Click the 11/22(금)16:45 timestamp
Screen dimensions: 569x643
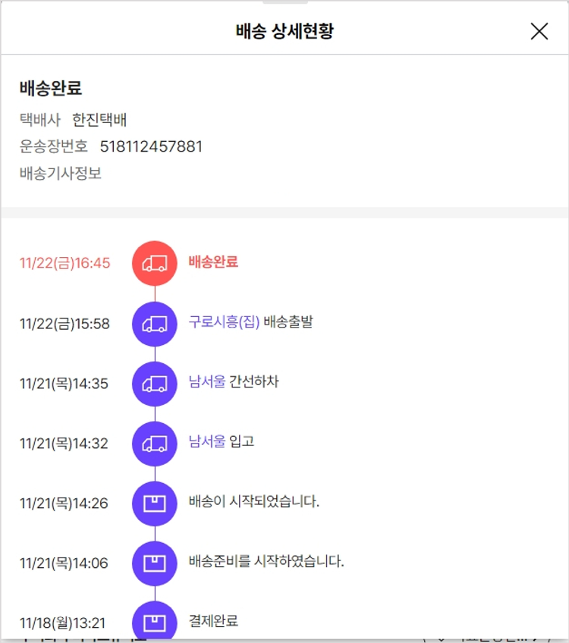click(x=64, y=263)
